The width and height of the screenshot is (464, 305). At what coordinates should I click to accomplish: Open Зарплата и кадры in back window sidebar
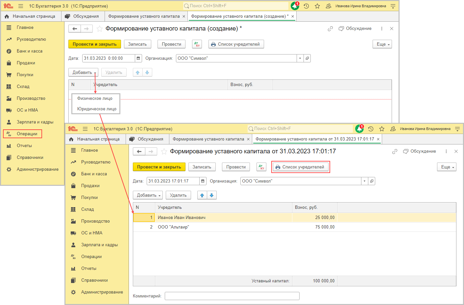pos(35,122)
